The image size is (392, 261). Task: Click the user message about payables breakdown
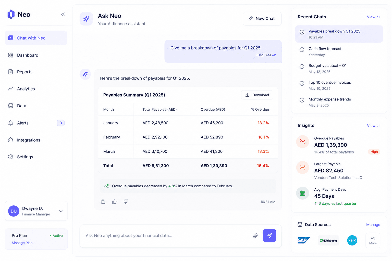pos(223,51)
